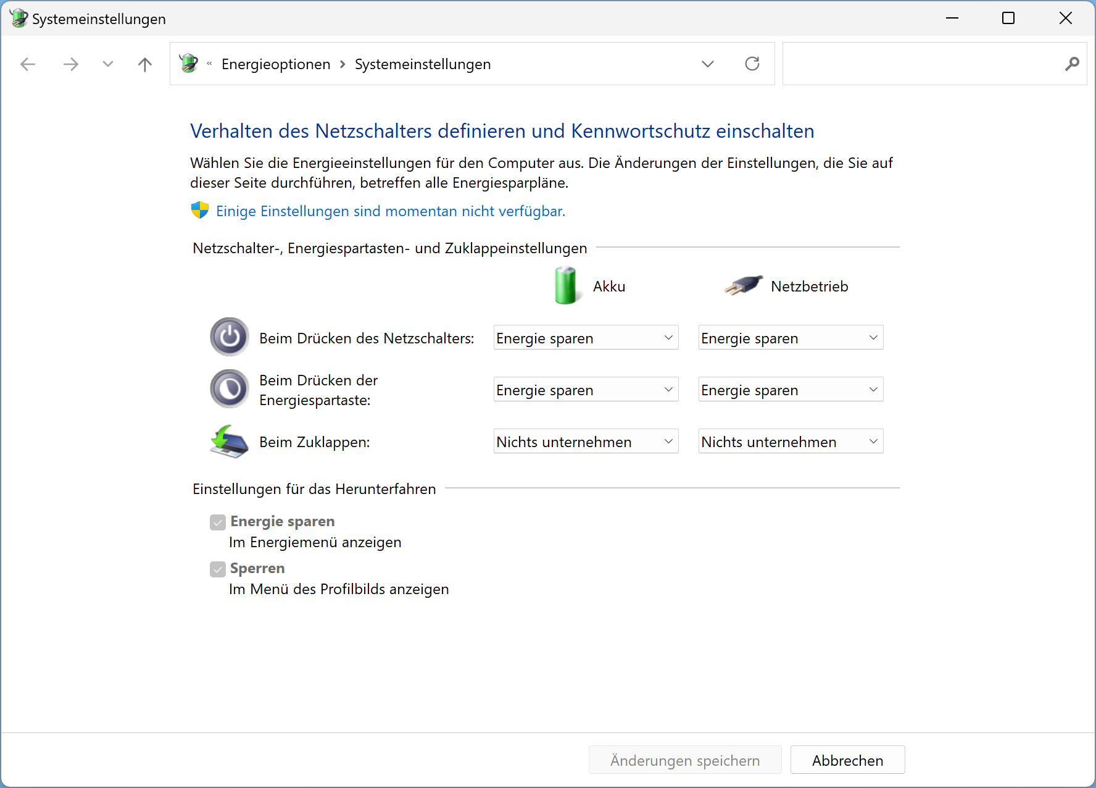This screenshot has height=788, width=1096.
Task: Go up one level with up arrow
Action: coord(145,64)
